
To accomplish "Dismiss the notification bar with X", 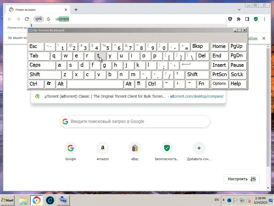I will [264, 38].
